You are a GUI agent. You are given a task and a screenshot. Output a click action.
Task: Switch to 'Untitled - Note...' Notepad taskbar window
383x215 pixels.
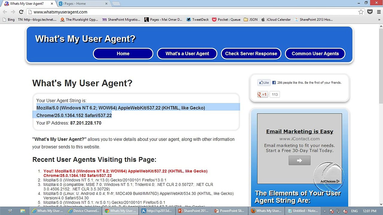tap(303, 211)
